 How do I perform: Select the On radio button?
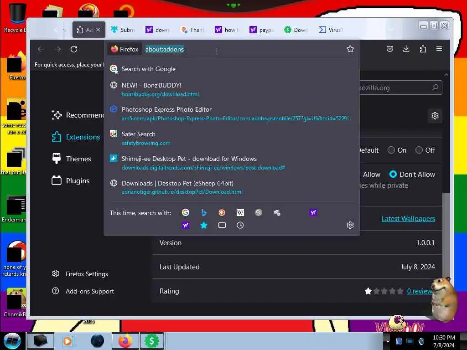click(391, 150)
